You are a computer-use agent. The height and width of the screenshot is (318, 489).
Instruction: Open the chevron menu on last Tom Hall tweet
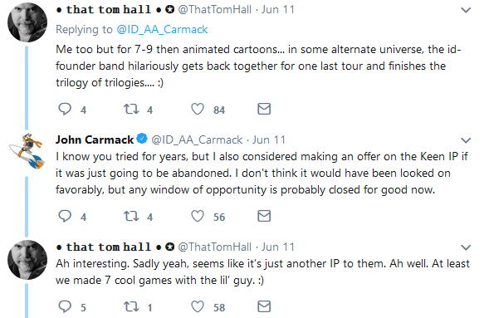[466, 247]
